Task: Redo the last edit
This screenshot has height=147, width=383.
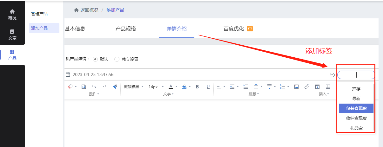Action: click(x=104, y=86)
